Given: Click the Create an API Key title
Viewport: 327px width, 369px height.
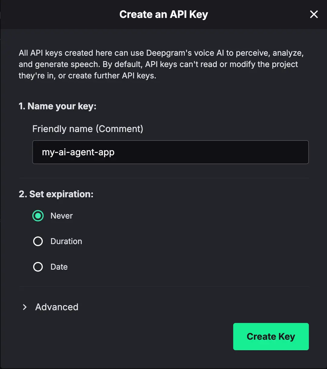Looking at the screenshot, I should (x=163, y=14).
